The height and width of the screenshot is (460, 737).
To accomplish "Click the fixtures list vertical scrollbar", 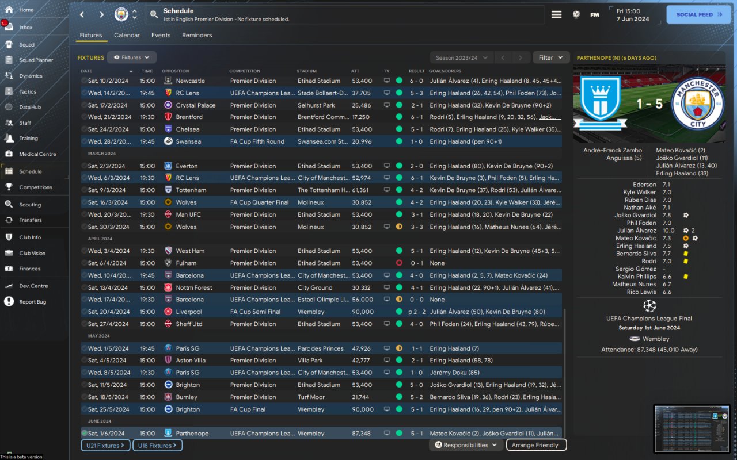I will click(x=565, y=374).
